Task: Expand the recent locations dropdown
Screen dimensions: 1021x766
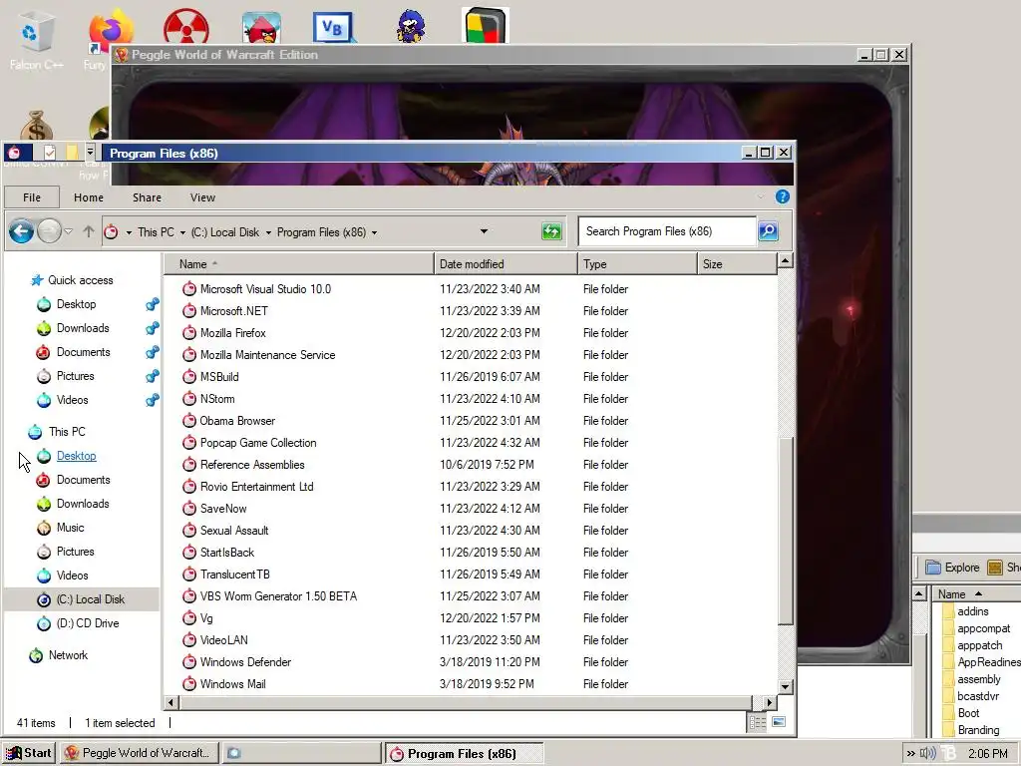Action: (69, 231)
